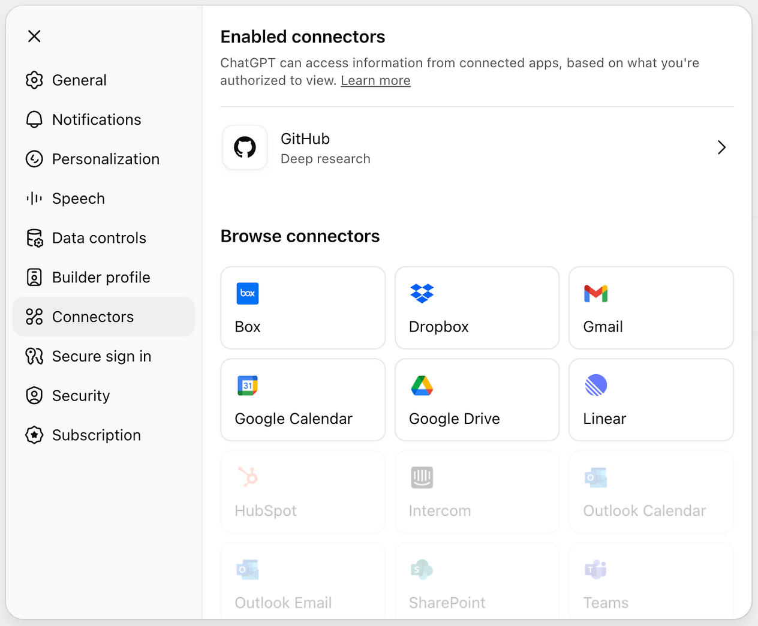Click the 'Browse connectors' heading

300,236
